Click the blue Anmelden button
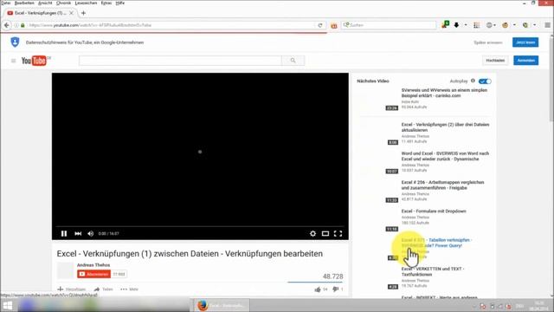Viewport: 554px width, 312px height. [525, 61]
